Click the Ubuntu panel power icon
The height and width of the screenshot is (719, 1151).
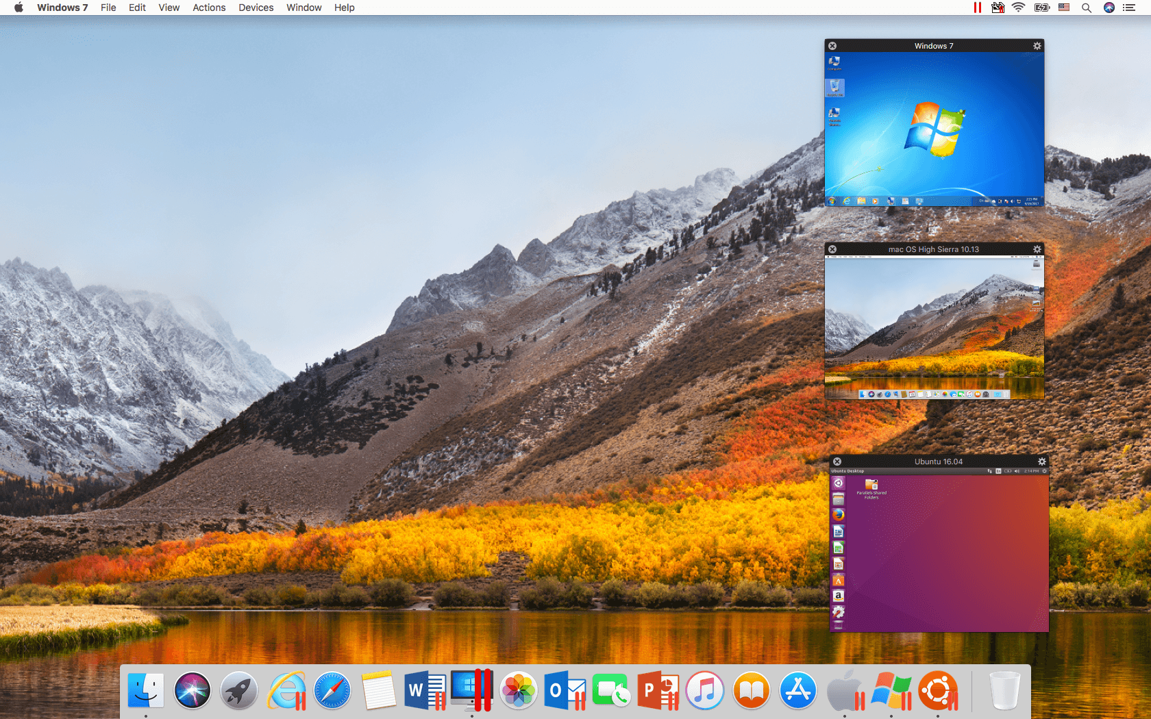click(1044, 471)
